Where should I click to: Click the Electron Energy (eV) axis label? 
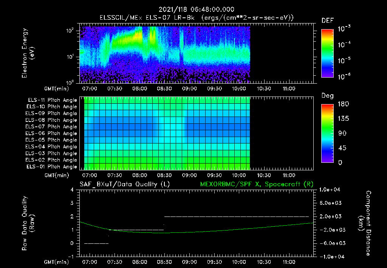(28, 53)
